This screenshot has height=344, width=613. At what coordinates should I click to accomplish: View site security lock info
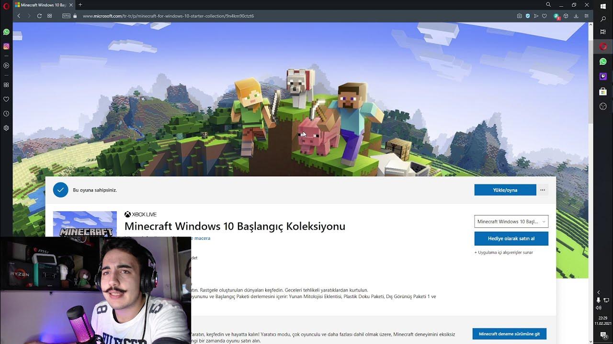coord(75,16)
